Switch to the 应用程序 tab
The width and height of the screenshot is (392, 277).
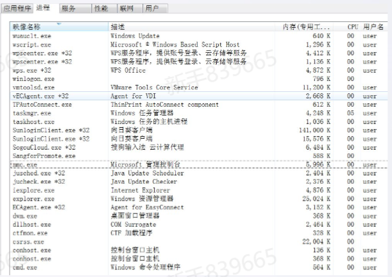17,8
